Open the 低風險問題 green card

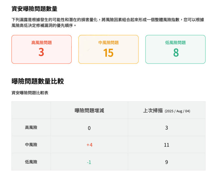(x=175, y=49)
